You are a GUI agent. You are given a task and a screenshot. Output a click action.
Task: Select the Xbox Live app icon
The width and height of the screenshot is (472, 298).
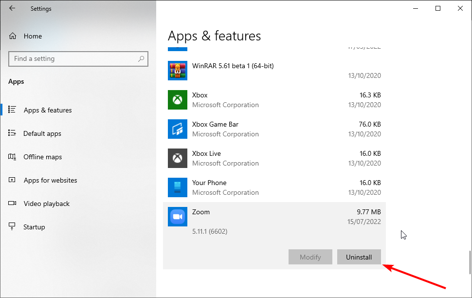click(178, 158)
